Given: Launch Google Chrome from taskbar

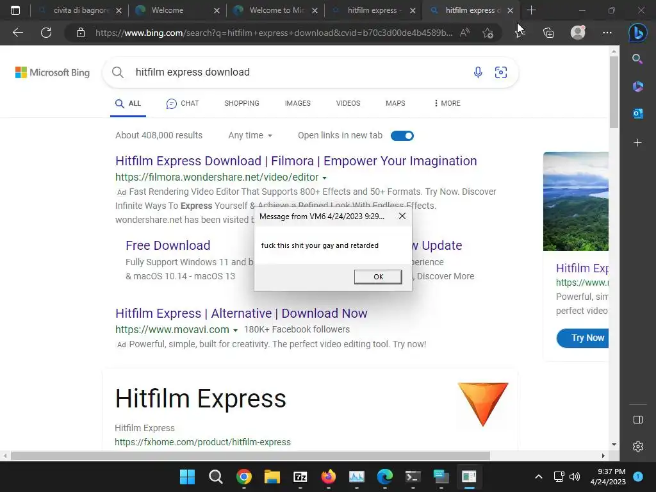Looking at the screenshot, I should (x=243, y=477).
